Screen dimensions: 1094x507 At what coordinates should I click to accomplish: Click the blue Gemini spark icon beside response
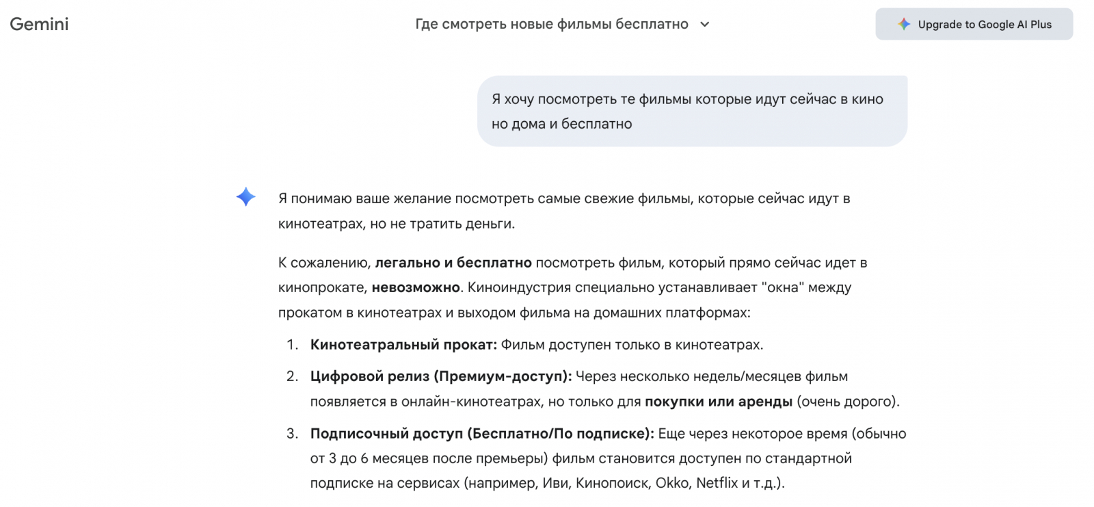[245, 197]
